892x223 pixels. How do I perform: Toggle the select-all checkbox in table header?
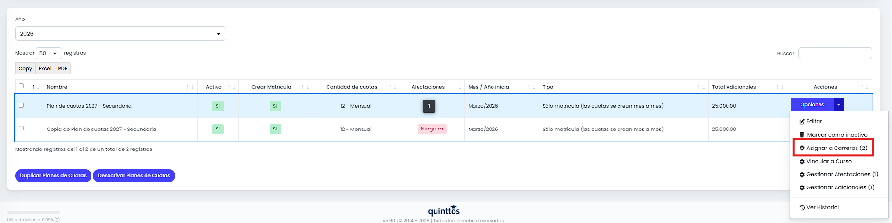[x=21, y=86]
